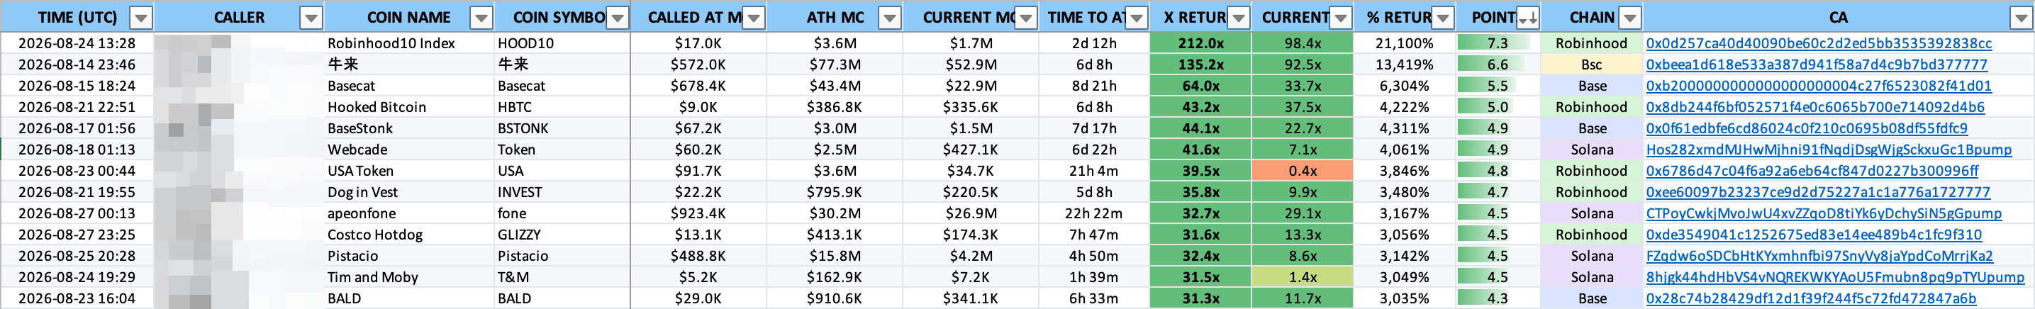Select the 6.6 points data bar cell
2035x309 pixels.
(x=1498, y=64)
